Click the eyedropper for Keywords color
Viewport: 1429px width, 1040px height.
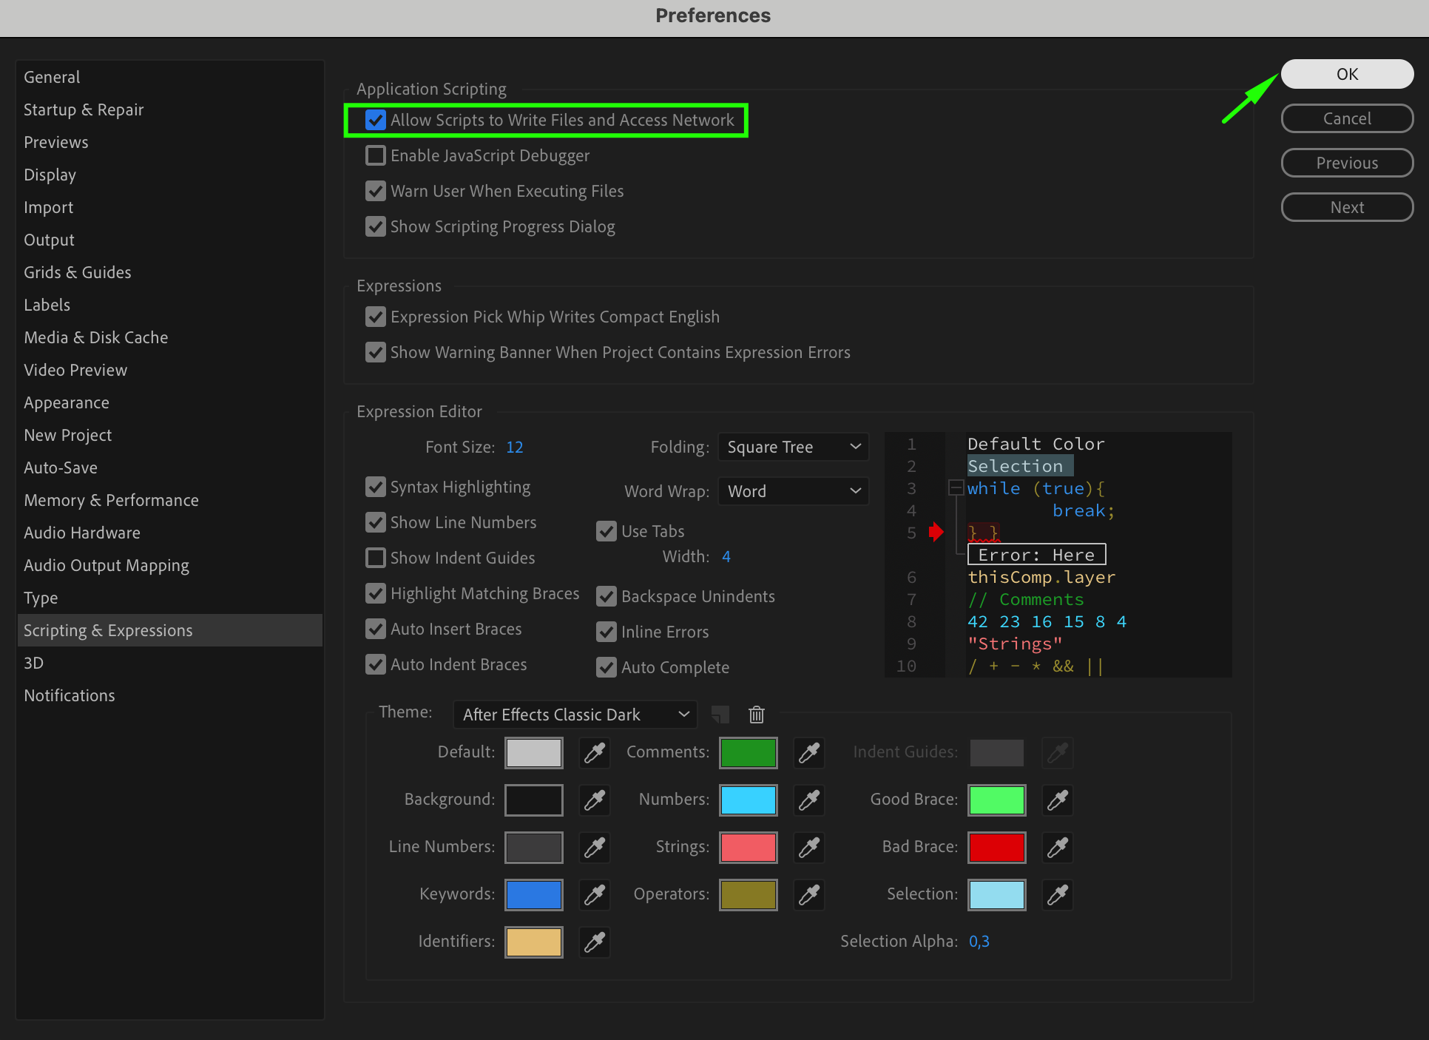pos(595,895)
